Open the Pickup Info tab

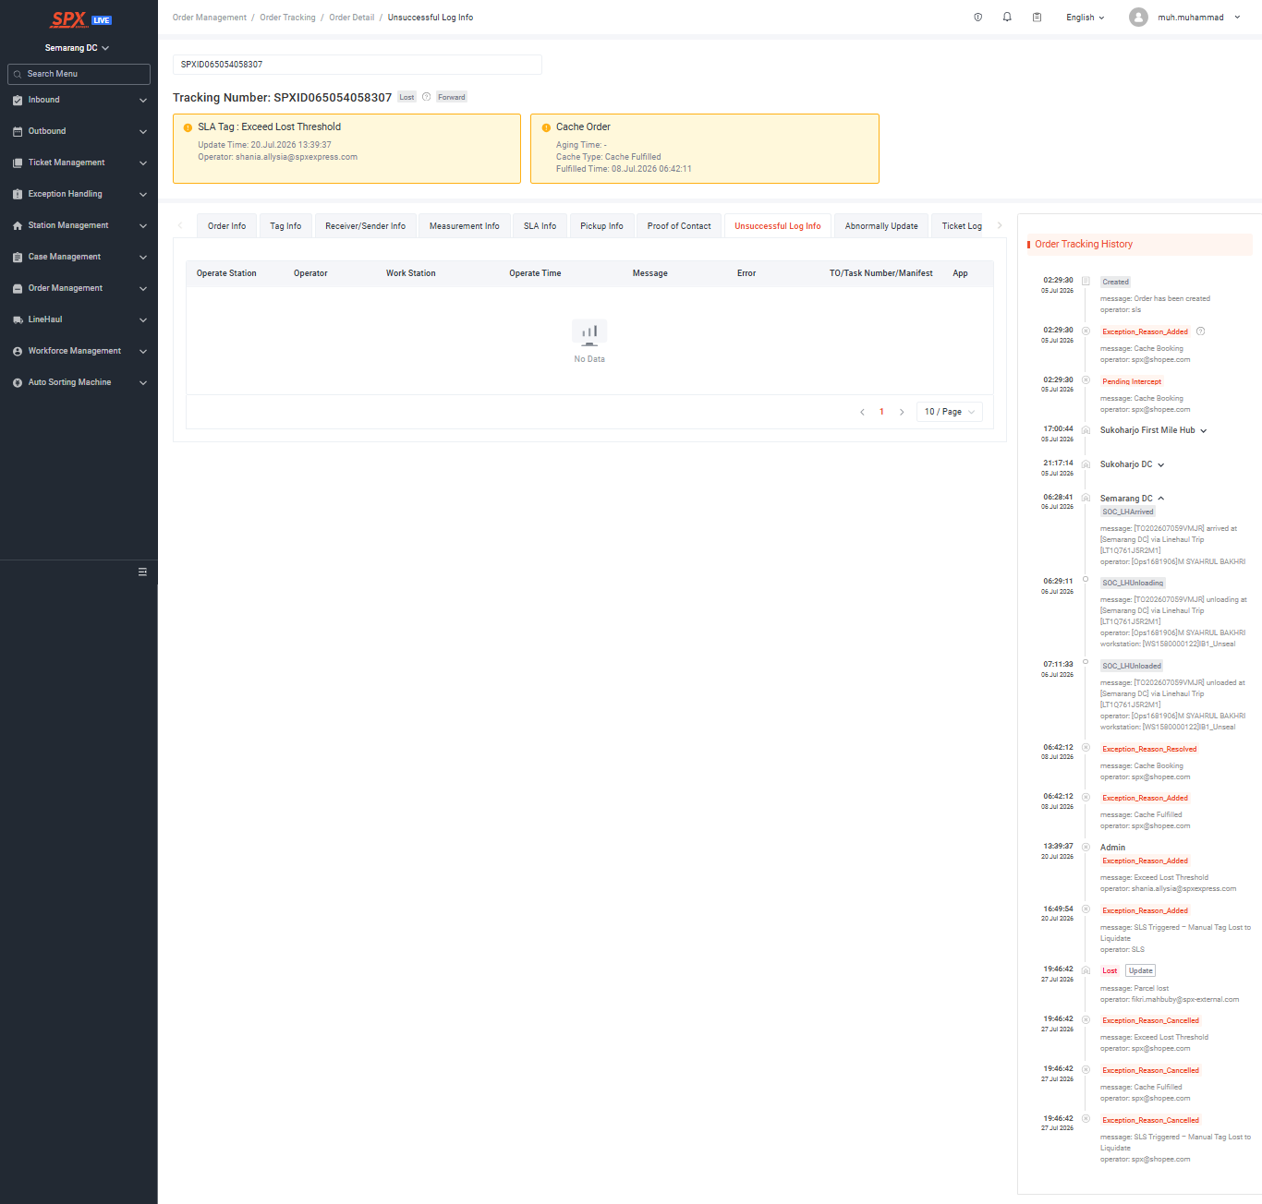pyautogui.click(x=601, y=226)
